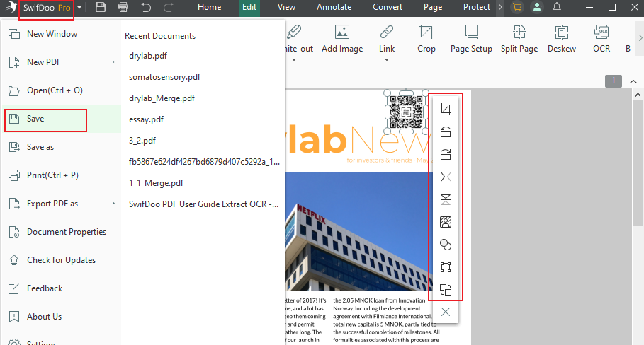Click the page number 1 indicator
644x345 pixels.
(x=614, y=81)
